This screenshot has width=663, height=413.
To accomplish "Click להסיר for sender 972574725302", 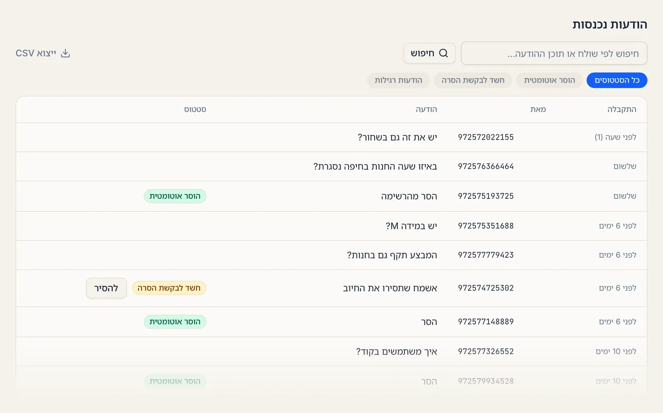I will 106,288.
